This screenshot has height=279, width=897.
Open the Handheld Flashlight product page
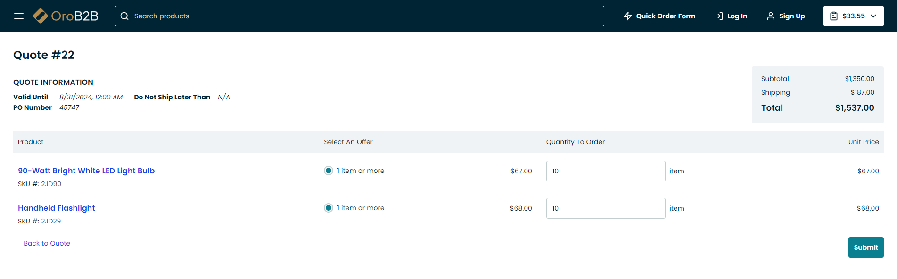click(57, 208)
